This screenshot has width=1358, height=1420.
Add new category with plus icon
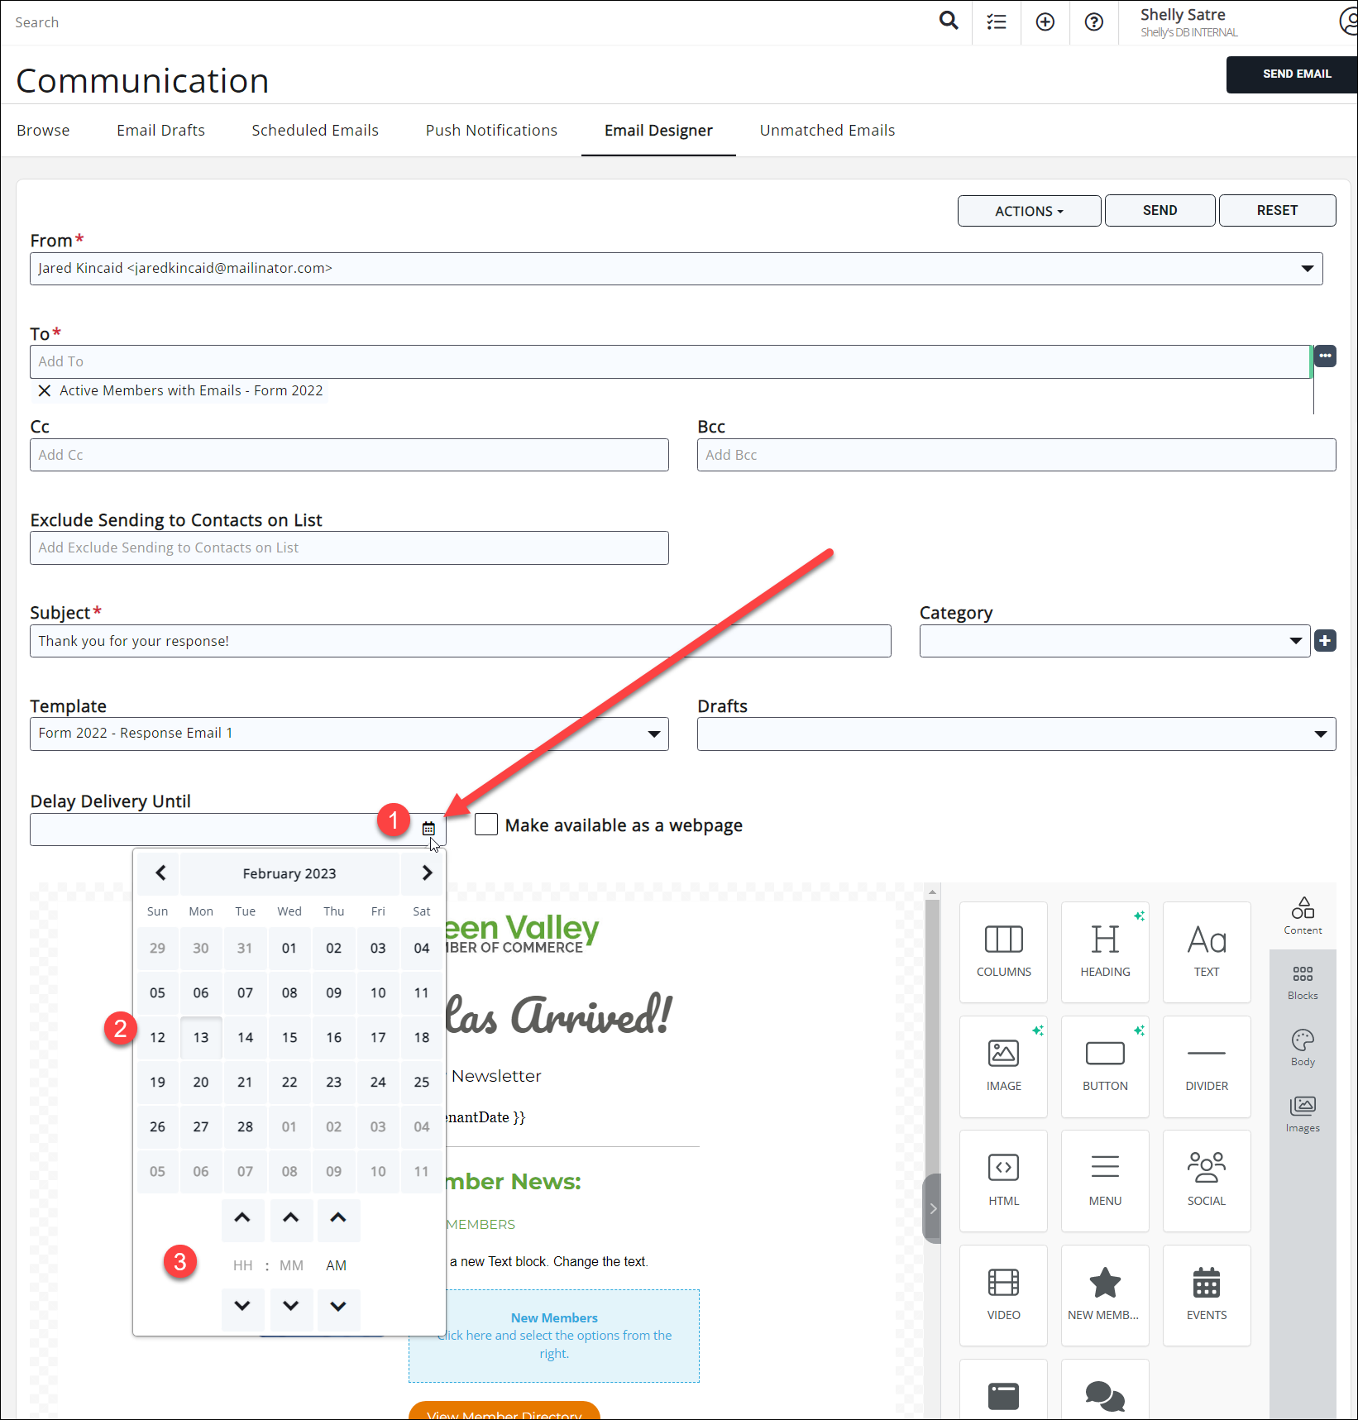coord(1325,641)
